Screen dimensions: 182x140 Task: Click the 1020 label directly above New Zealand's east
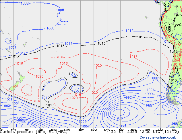pos(39,76)
